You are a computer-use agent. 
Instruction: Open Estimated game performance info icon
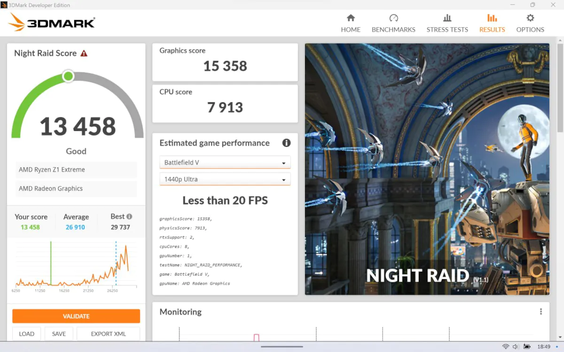(x=286, y=143)
